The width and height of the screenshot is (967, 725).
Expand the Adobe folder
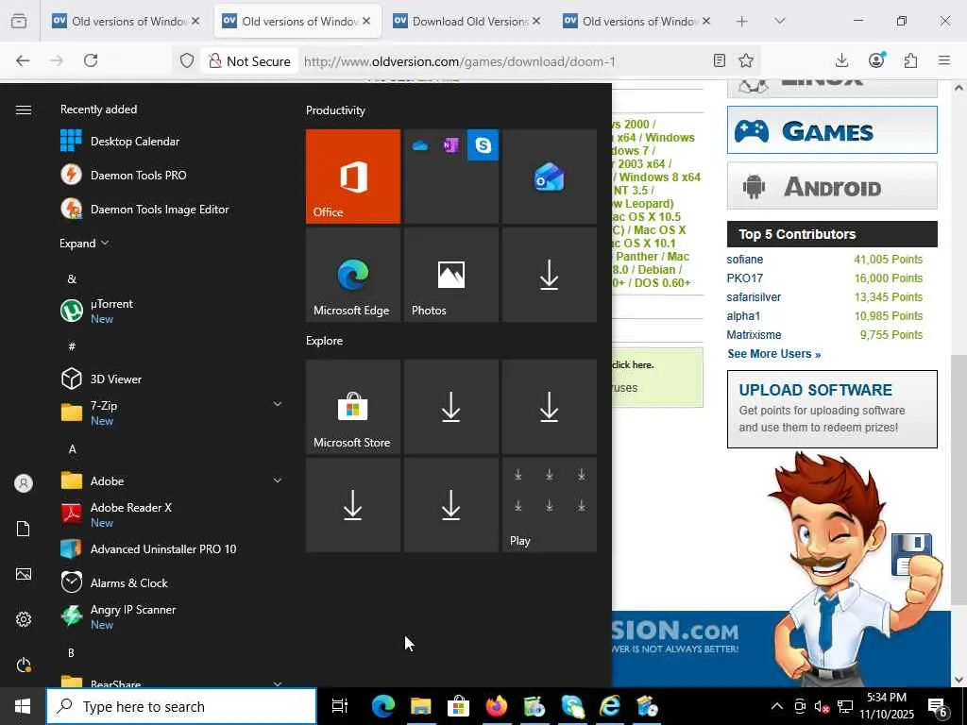click(278, 481)
